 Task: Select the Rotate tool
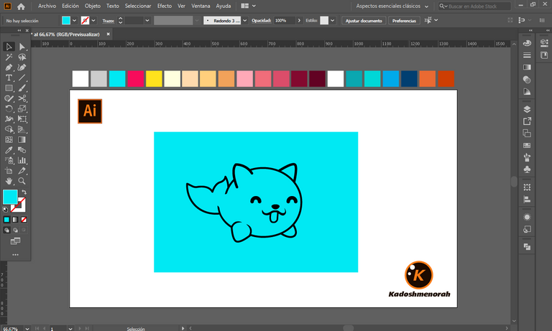click(9, 108)
